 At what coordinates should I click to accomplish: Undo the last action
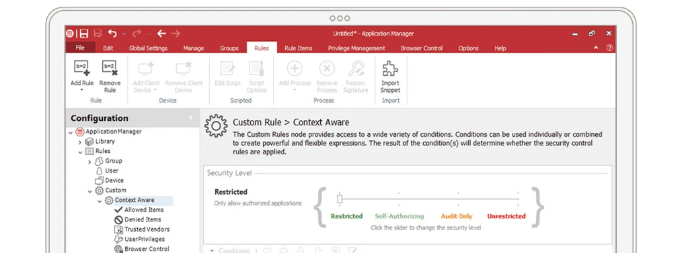(x=112, y=34)
